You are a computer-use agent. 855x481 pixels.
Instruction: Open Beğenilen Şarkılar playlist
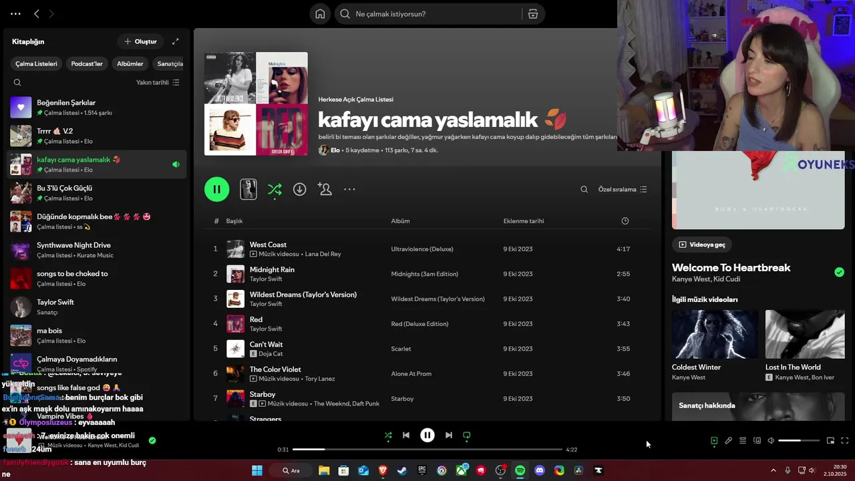coord(97,107)
